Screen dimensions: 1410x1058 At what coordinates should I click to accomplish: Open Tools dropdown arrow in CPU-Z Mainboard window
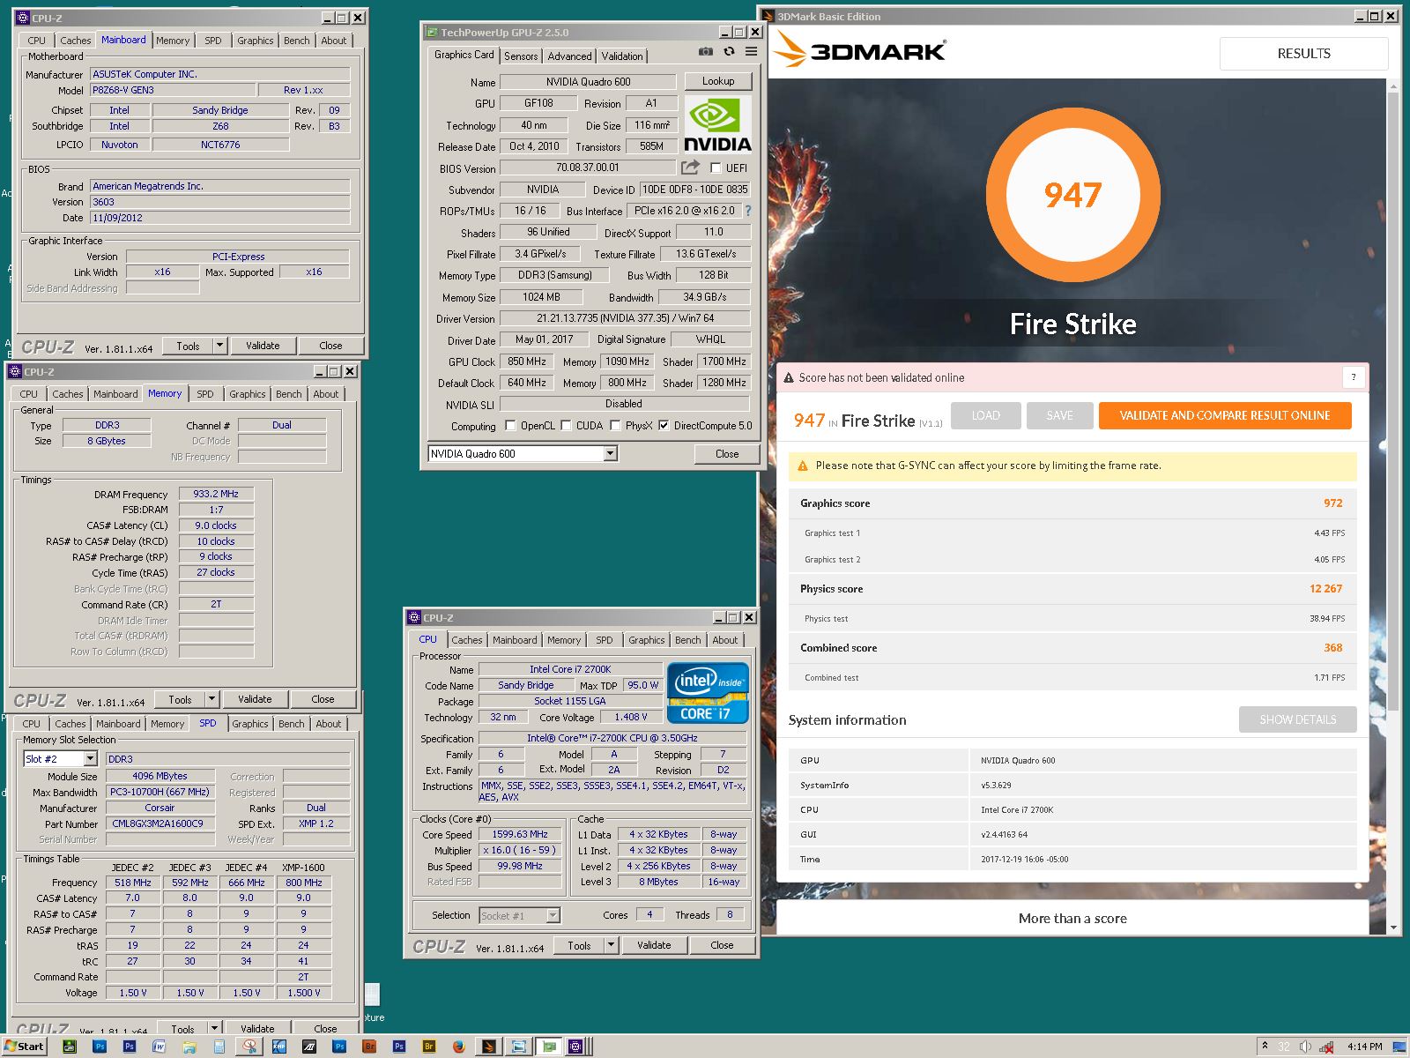219,346
